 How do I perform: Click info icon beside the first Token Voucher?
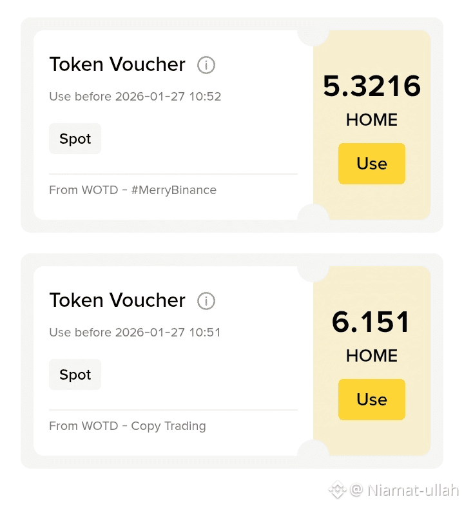coord(206,65)
